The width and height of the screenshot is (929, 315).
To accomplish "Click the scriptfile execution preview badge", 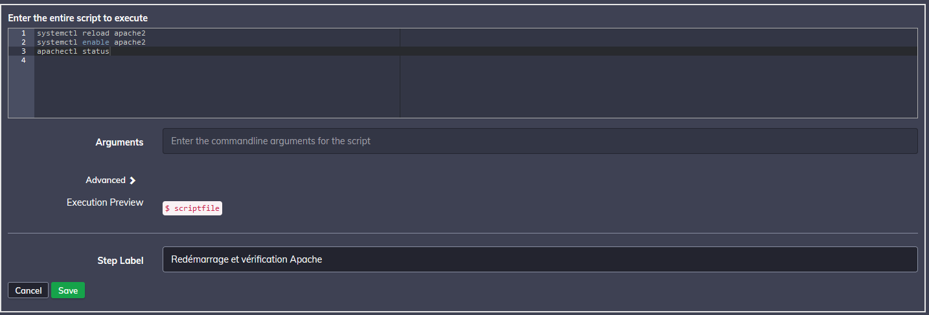I will 192,208.
